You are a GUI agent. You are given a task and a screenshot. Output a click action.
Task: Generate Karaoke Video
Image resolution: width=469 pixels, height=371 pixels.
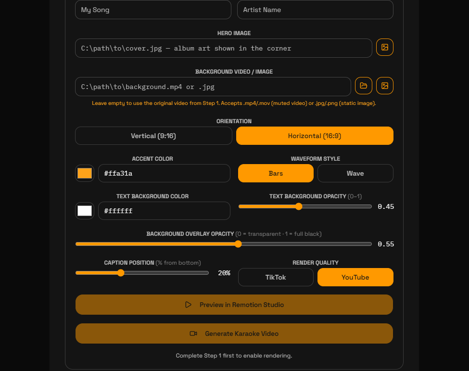pos(234,333)
